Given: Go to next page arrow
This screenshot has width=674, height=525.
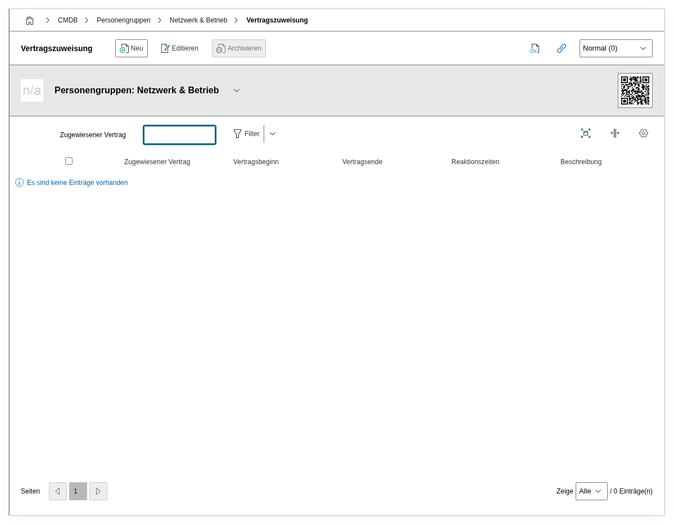Looking at the screenshot, I should tap(98, 491).
